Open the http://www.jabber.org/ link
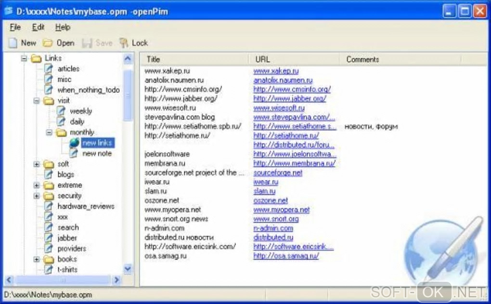This screenshot has height=304, width=491. click(290, 98)
